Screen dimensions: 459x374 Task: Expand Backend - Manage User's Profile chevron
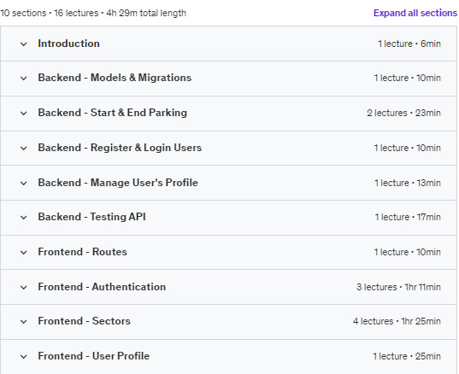point(24,184)
